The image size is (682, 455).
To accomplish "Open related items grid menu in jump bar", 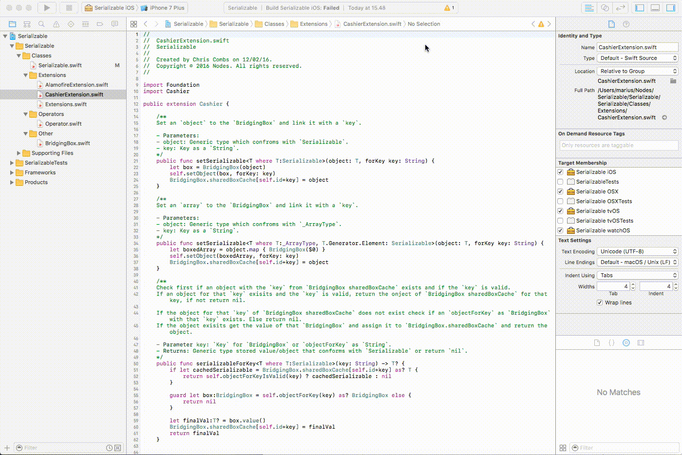I will [133, 24].
